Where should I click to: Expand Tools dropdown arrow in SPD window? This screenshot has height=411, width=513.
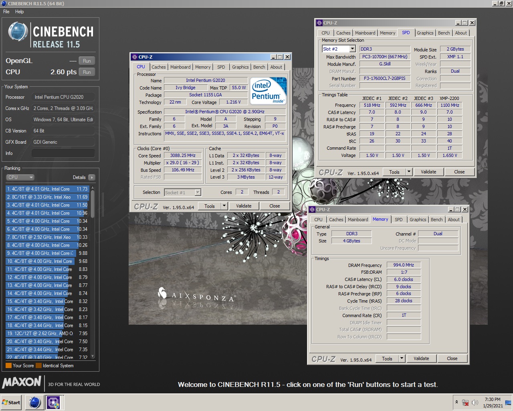tap(409, 172)
